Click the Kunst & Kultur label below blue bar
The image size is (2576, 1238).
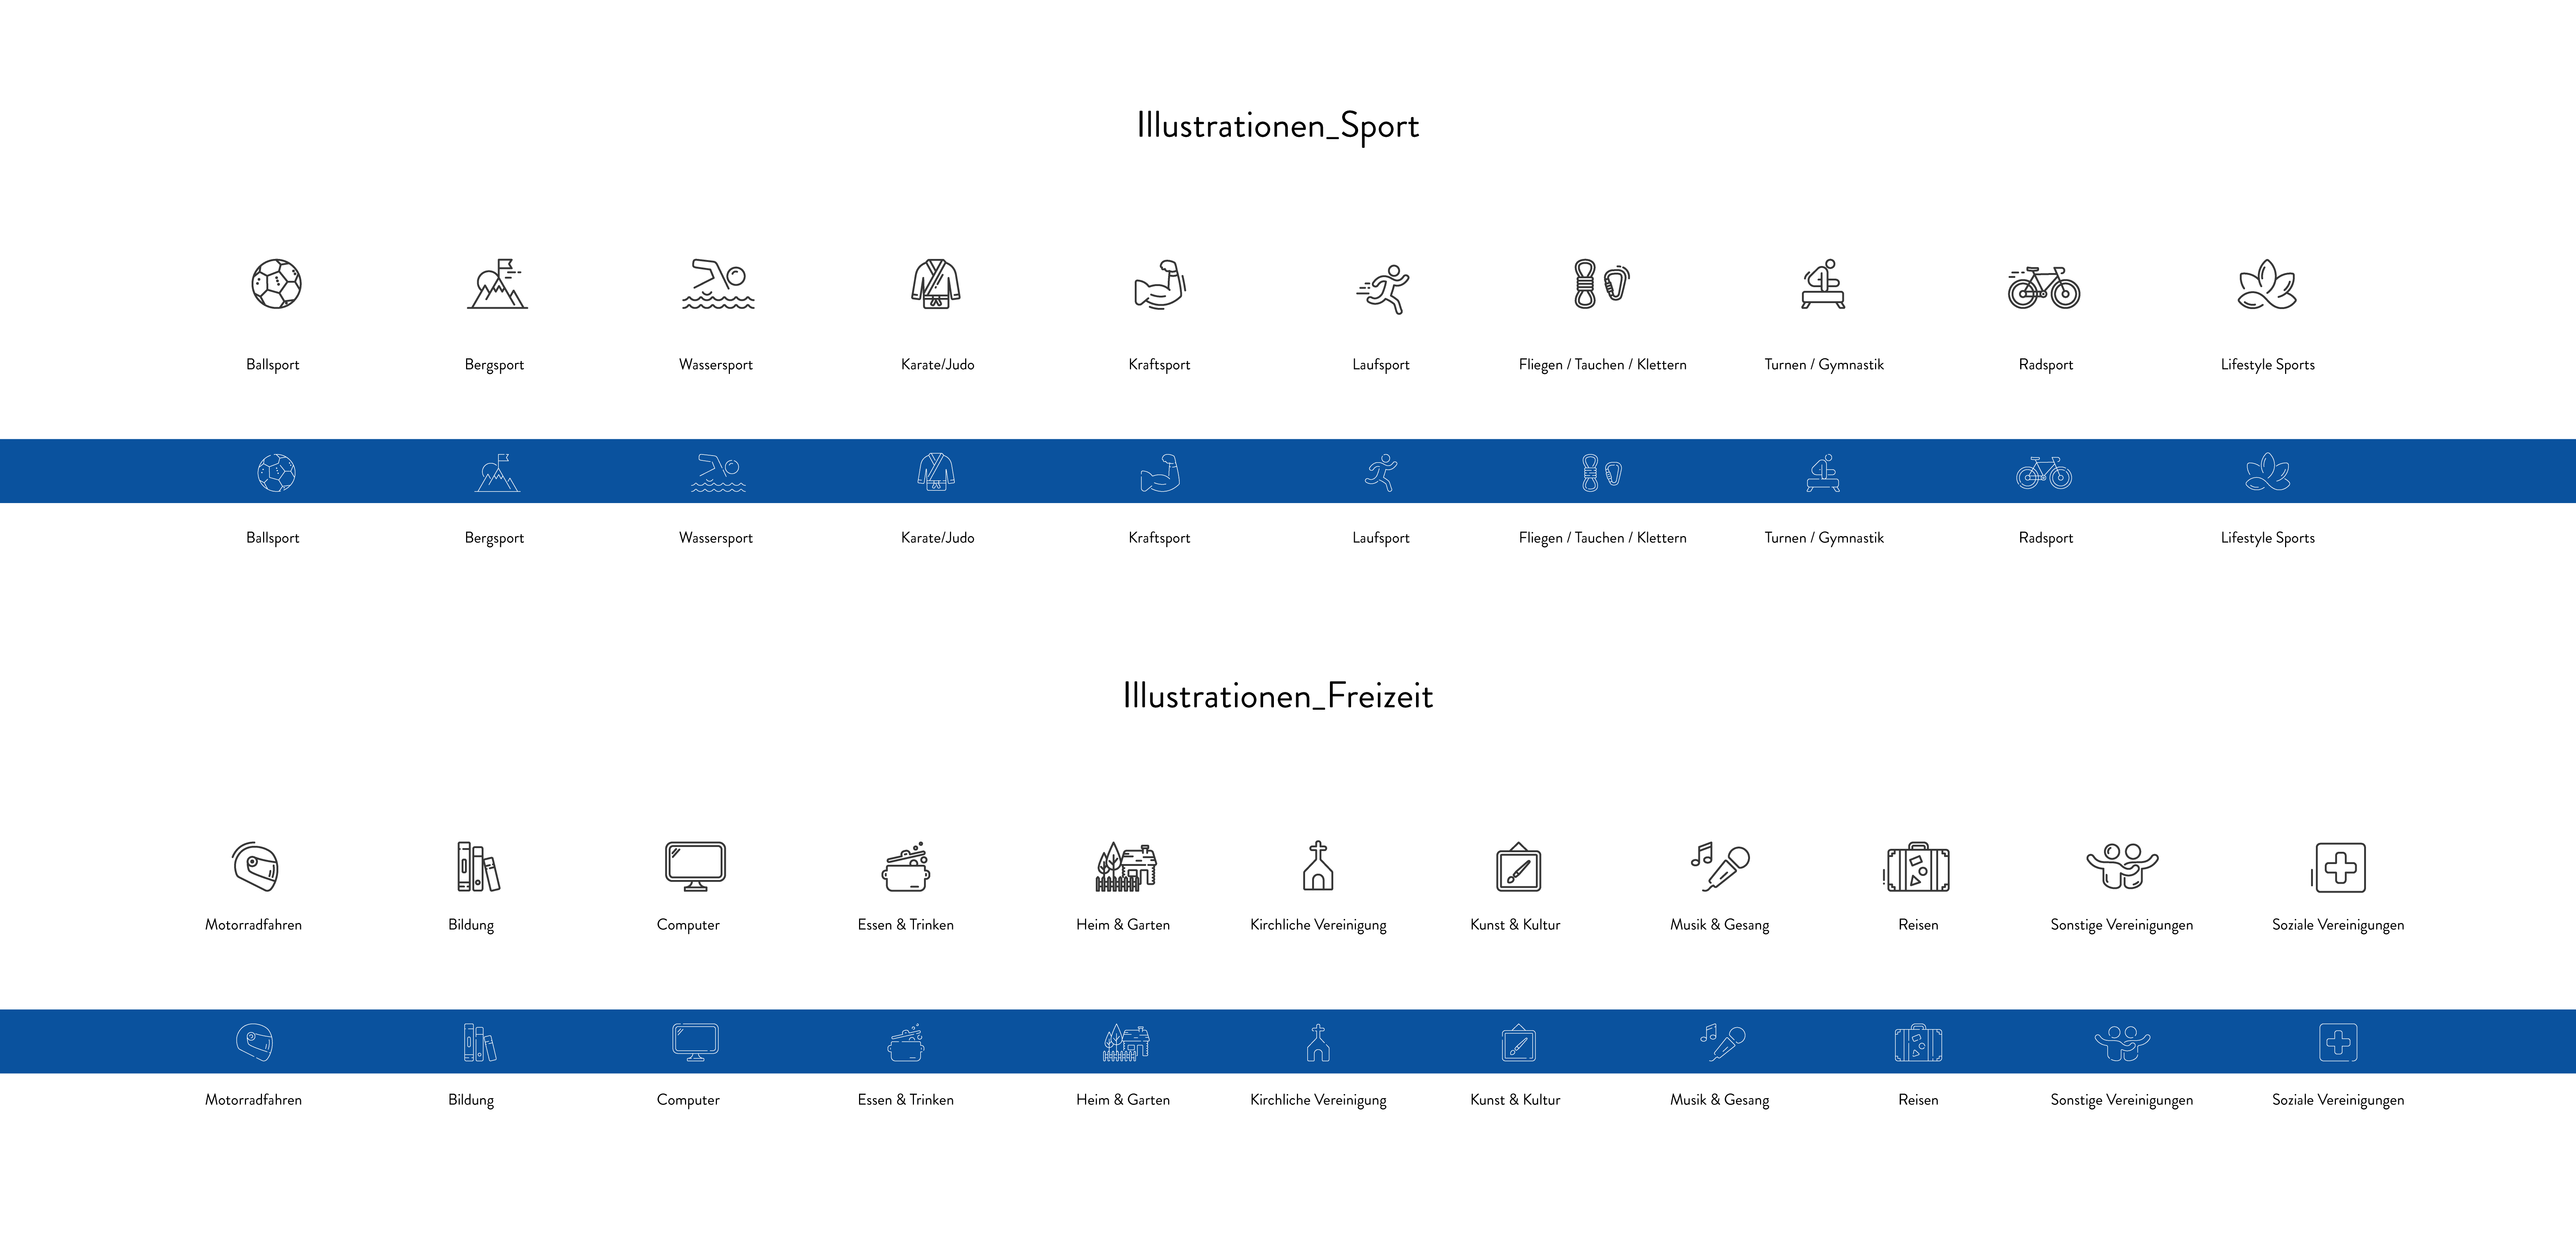click(x=1515, y=1100)
